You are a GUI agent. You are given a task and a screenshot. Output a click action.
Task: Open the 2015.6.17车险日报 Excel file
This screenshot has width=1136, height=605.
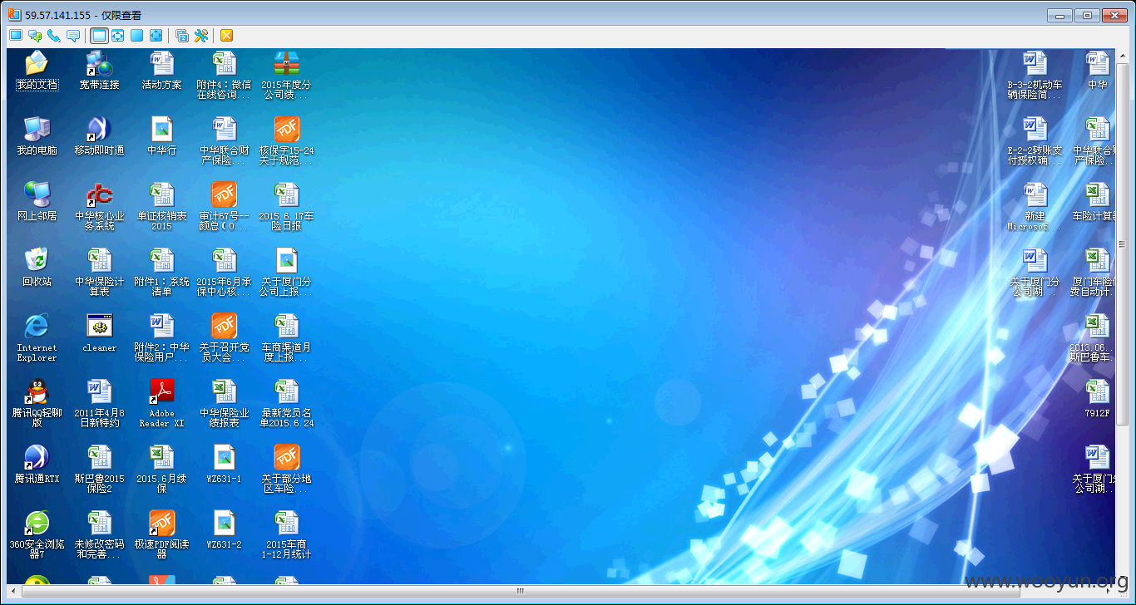(286, 206)
